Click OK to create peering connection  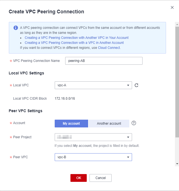[78, 178]
